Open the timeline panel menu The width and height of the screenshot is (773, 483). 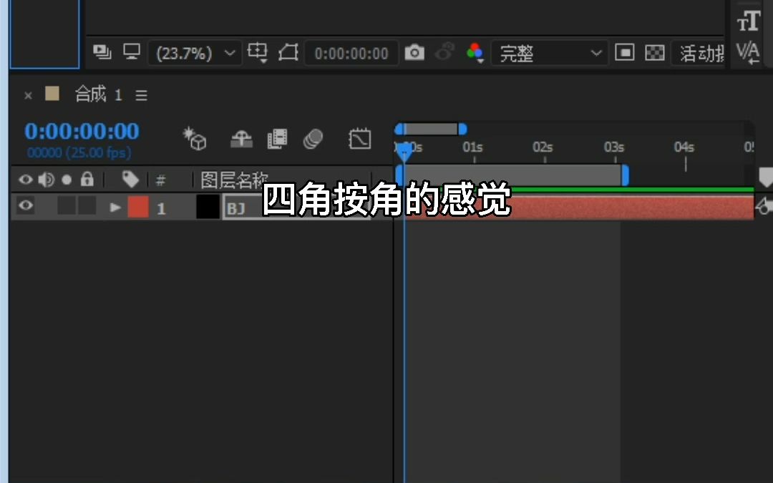click(141, 94)
